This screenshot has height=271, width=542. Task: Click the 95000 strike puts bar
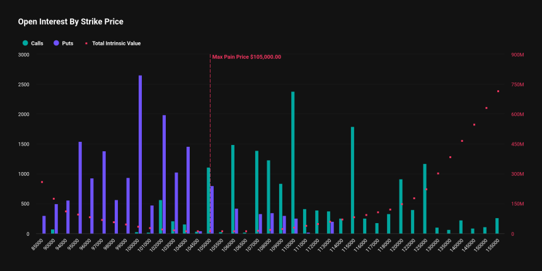80,188
